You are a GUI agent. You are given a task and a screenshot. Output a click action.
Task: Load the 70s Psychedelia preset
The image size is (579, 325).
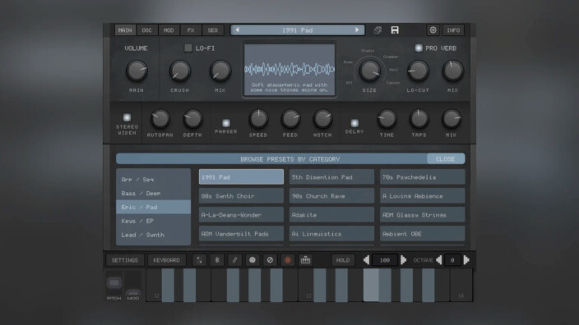[423, 177]
